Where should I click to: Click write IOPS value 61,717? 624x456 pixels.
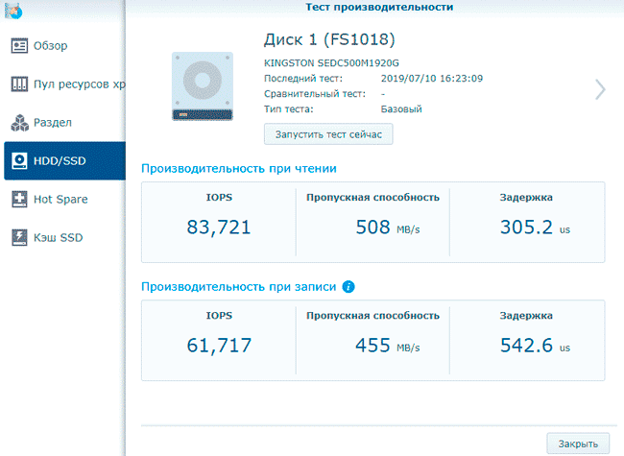[x=219, y=346]
